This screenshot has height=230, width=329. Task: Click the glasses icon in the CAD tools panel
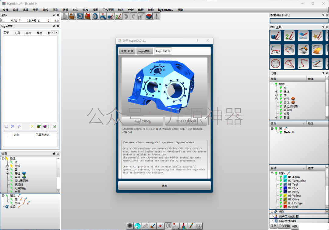[x=303, y=36]
